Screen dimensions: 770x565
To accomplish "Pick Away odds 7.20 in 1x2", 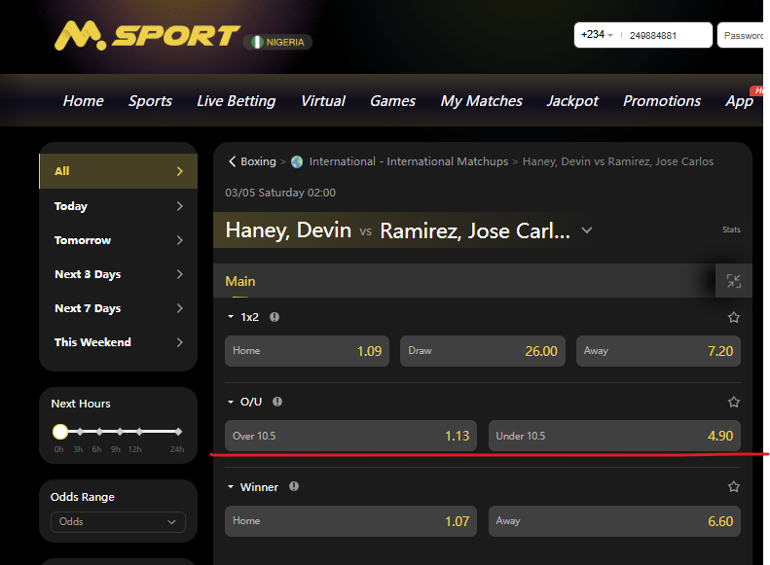I will click(658, 351).
